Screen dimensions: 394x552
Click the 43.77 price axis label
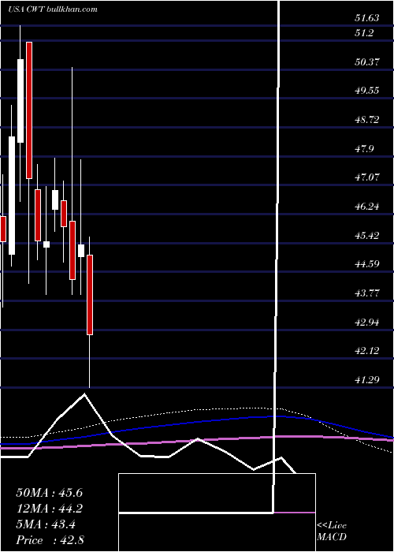pos(366,293)
